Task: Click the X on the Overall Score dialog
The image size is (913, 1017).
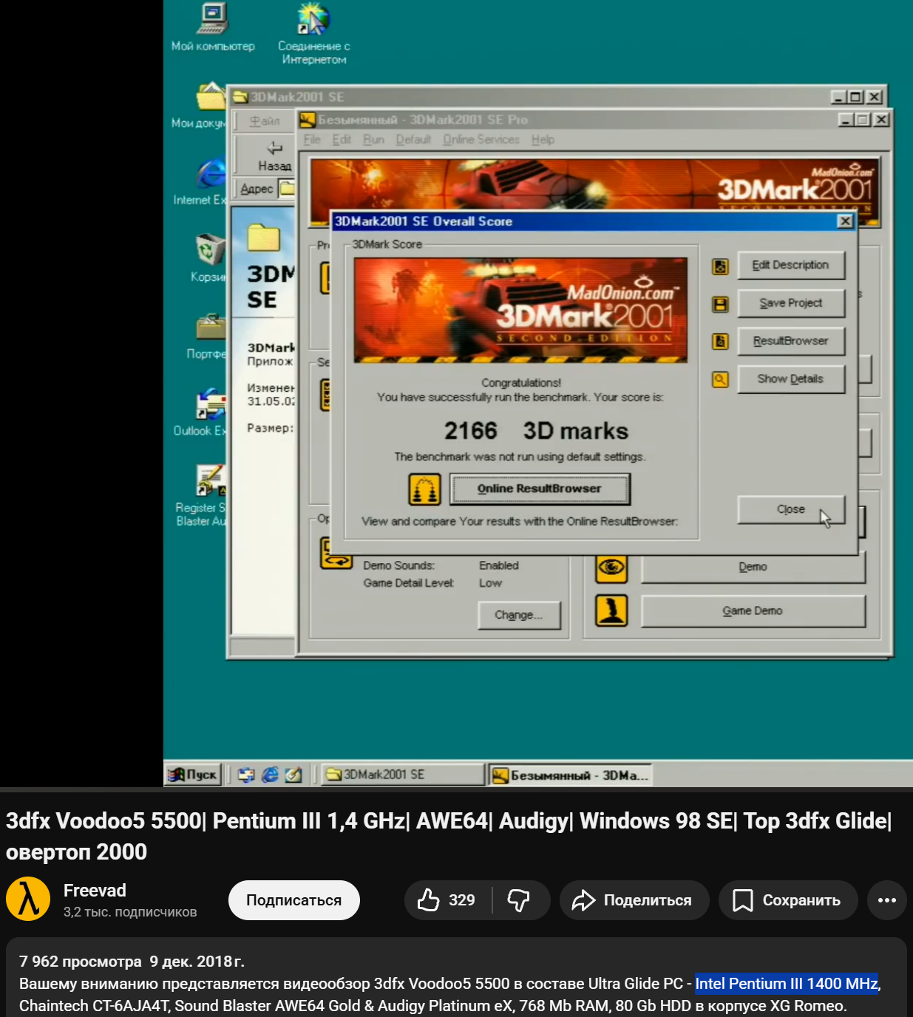Action: pyautogui.click(x=845, y=221)
